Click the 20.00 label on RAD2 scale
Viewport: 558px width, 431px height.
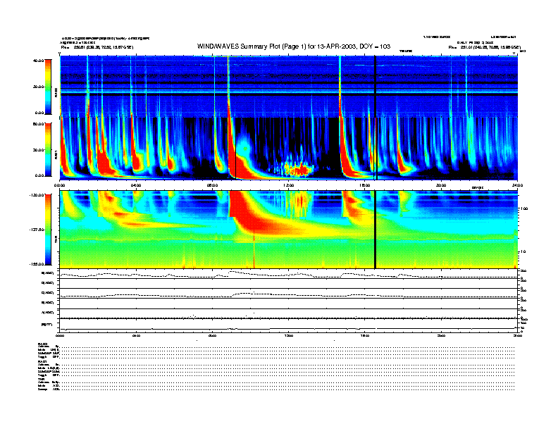point(39,87)
